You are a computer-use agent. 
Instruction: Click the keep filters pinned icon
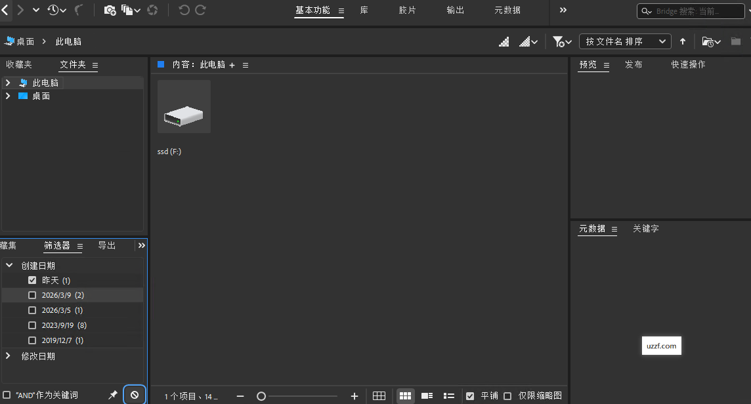tap(112, 394)
